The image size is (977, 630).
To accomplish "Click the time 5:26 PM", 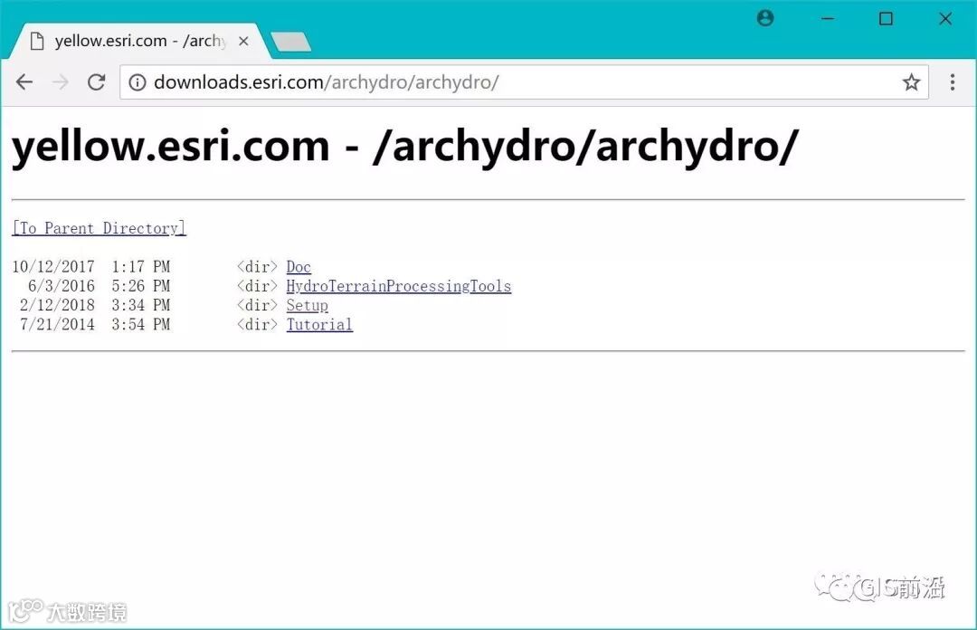I will coord(141,286).
